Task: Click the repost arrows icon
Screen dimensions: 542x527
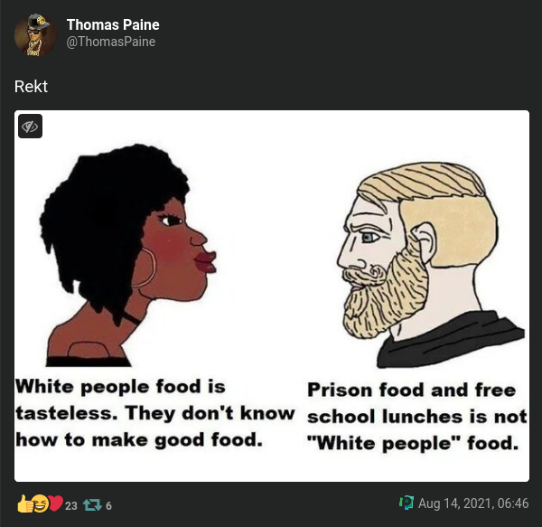Action: tap(92, 505)
